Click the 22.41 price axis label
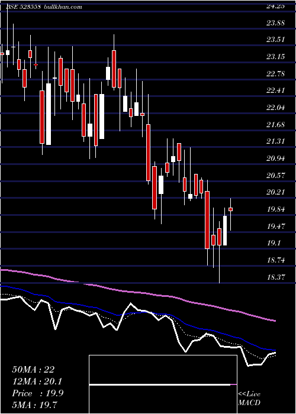The height and width of the screenshot is (414, 296). 276,90
